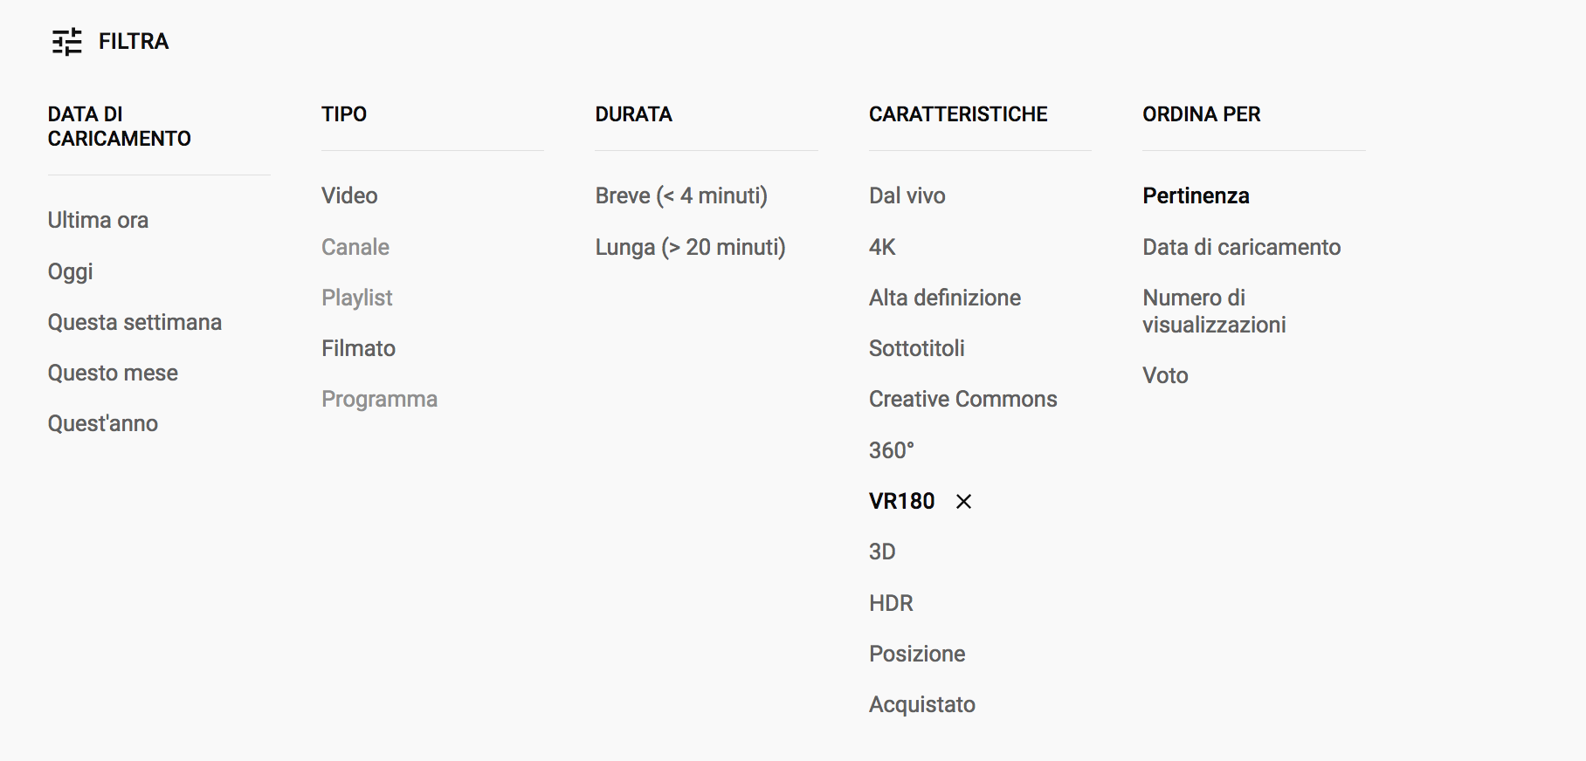Filter by Ultima ora upload date
The height and width of the screenshot is (761, 1586).
98,220
